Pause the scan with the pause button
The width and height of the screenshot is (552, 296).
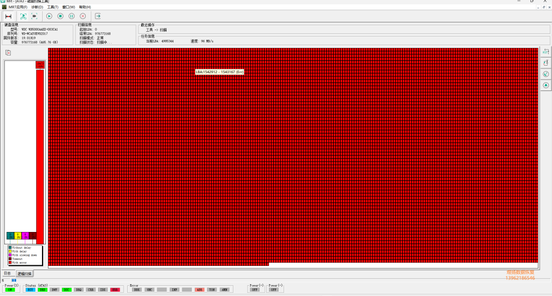click(72, 16)
